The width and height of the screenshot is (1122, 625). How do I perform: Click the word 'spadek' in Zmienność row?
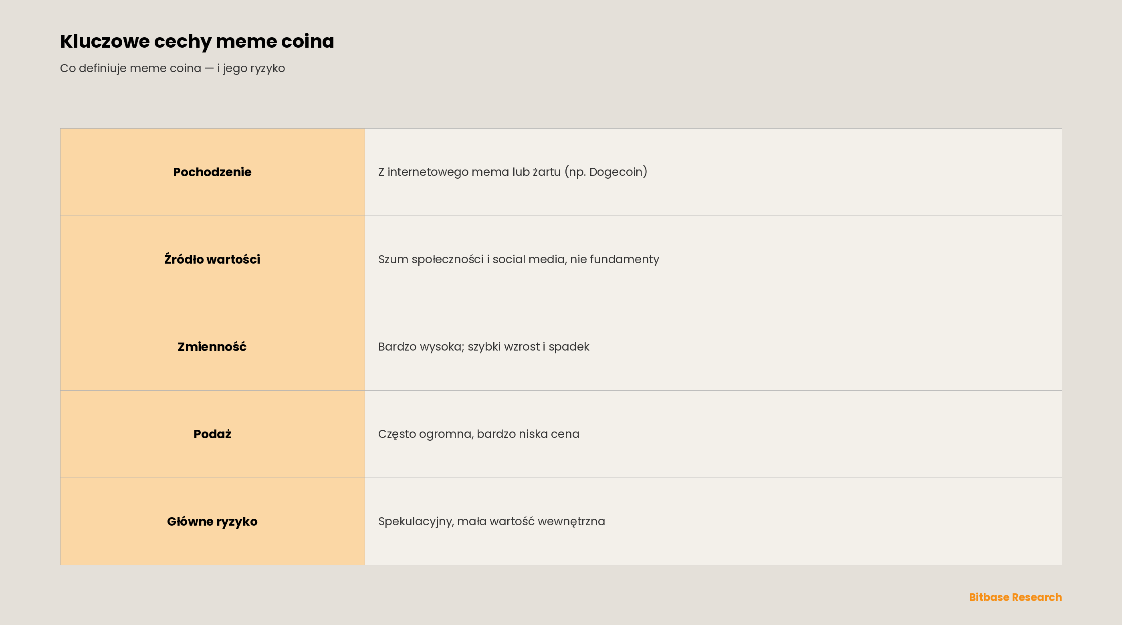[569, 347]
